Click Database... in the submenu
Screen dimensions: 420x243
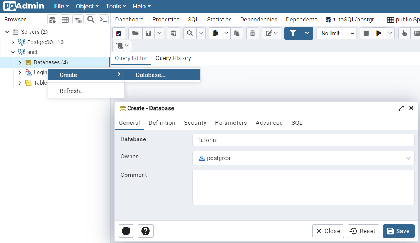pos(162,75)
